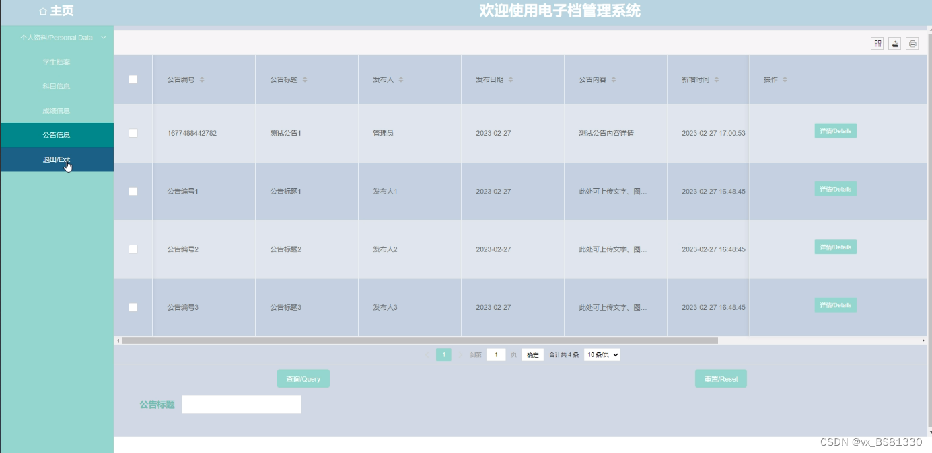The image size is (932, 453).
Task: Select 公告信息 menu item
Action: tap(57, 135)
